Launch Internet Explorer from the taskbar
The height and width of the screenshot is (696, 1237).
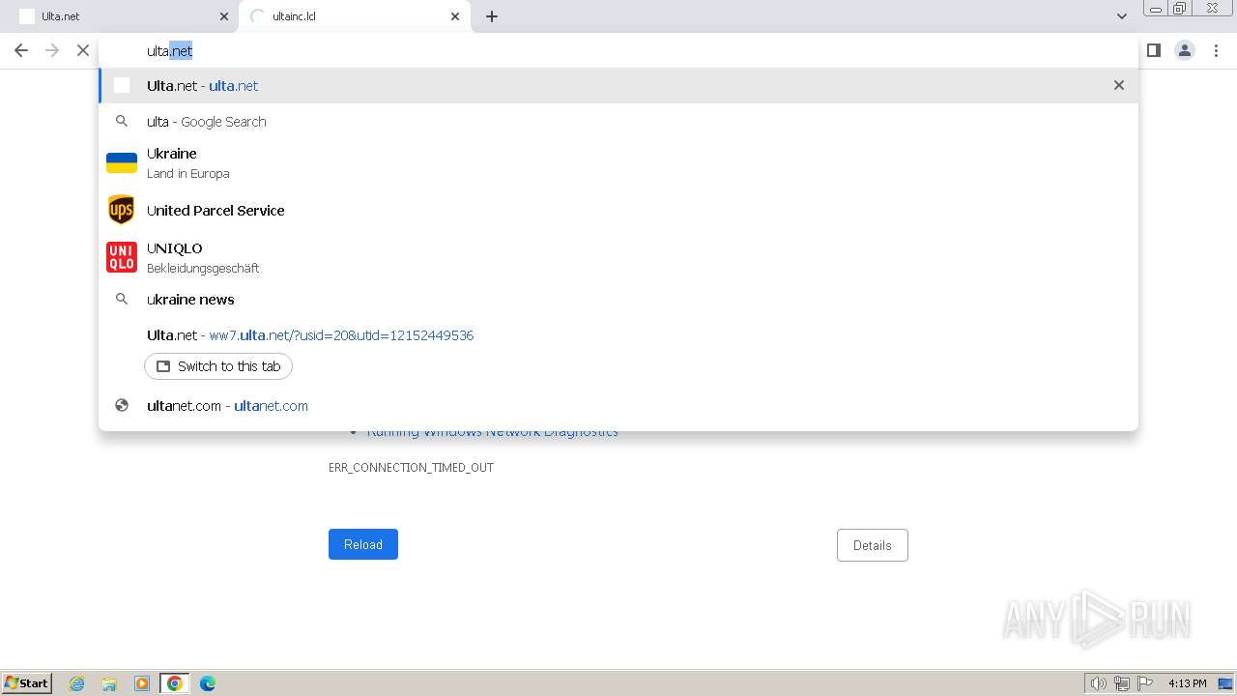pos(77,683)
